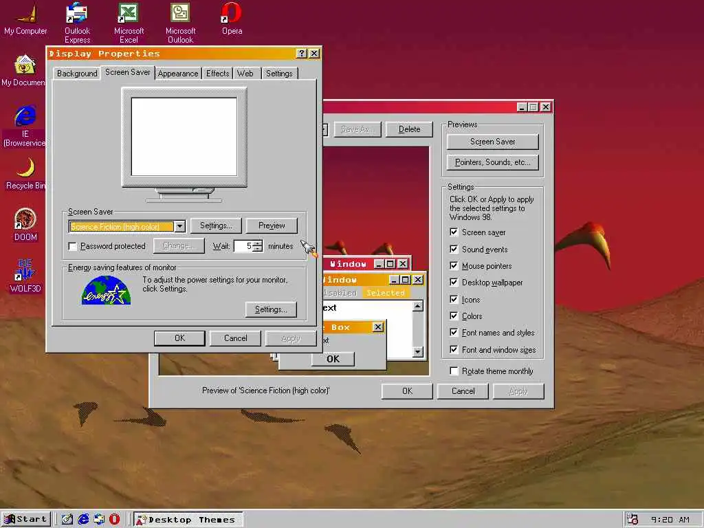Select Desktop Themes taskbar button

[188, 520]
